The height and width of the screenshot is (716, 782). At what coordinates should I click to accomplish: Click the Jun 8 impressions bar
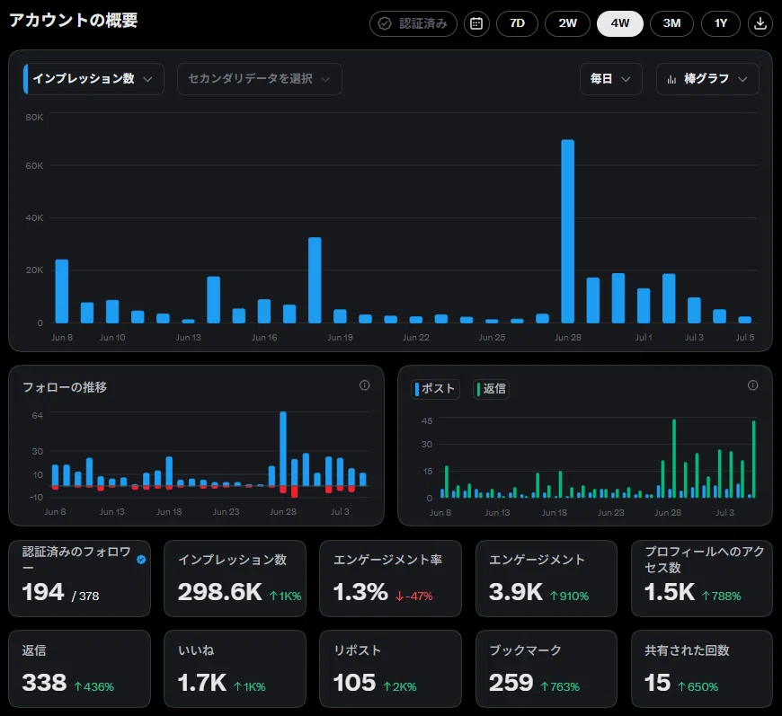click(x=62, y=291)
